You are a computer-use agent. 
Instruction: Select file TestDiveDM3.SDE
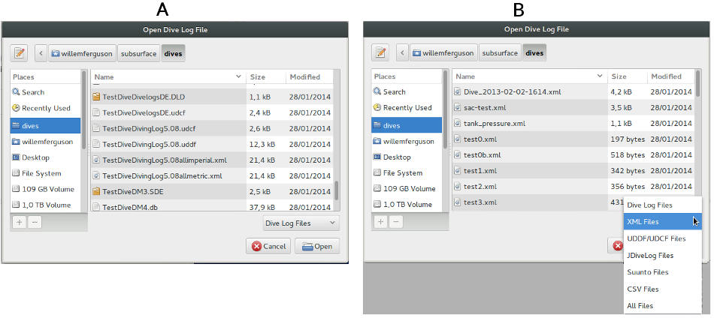point(212,192)
